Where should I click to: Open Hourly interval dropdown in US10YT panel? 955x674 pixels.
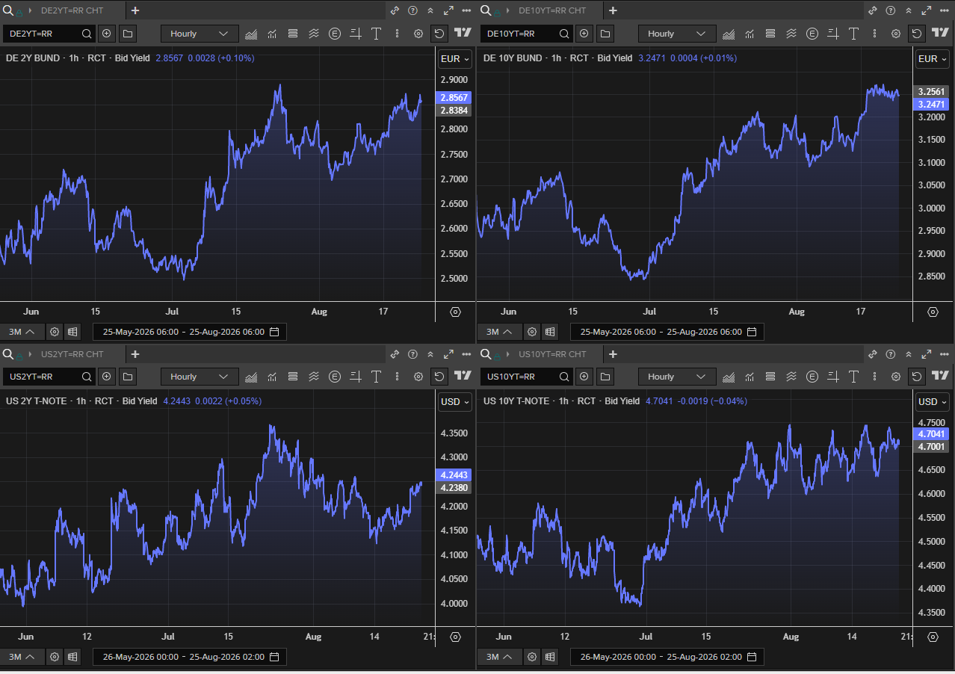pyautogui.click(x=677, y=377)
